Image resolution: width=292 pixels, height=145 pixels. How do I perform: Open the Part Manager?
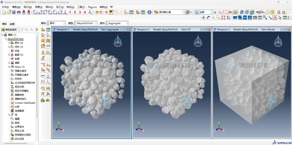[x=48, y=30]
